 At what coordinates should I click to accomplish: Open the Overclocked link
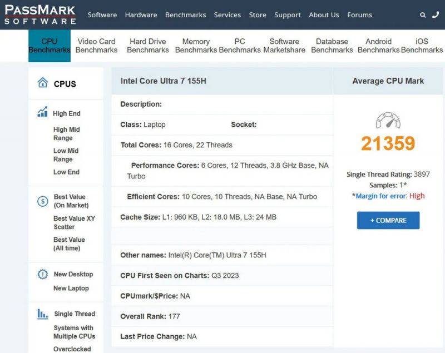72,349
